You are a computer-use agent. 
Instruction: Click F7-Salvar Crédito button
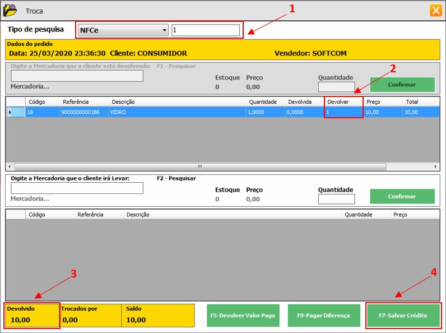coord(403,316)
